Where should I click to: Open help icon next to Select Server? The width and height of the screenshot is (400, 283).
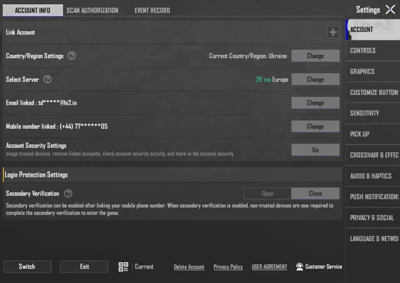47,79
